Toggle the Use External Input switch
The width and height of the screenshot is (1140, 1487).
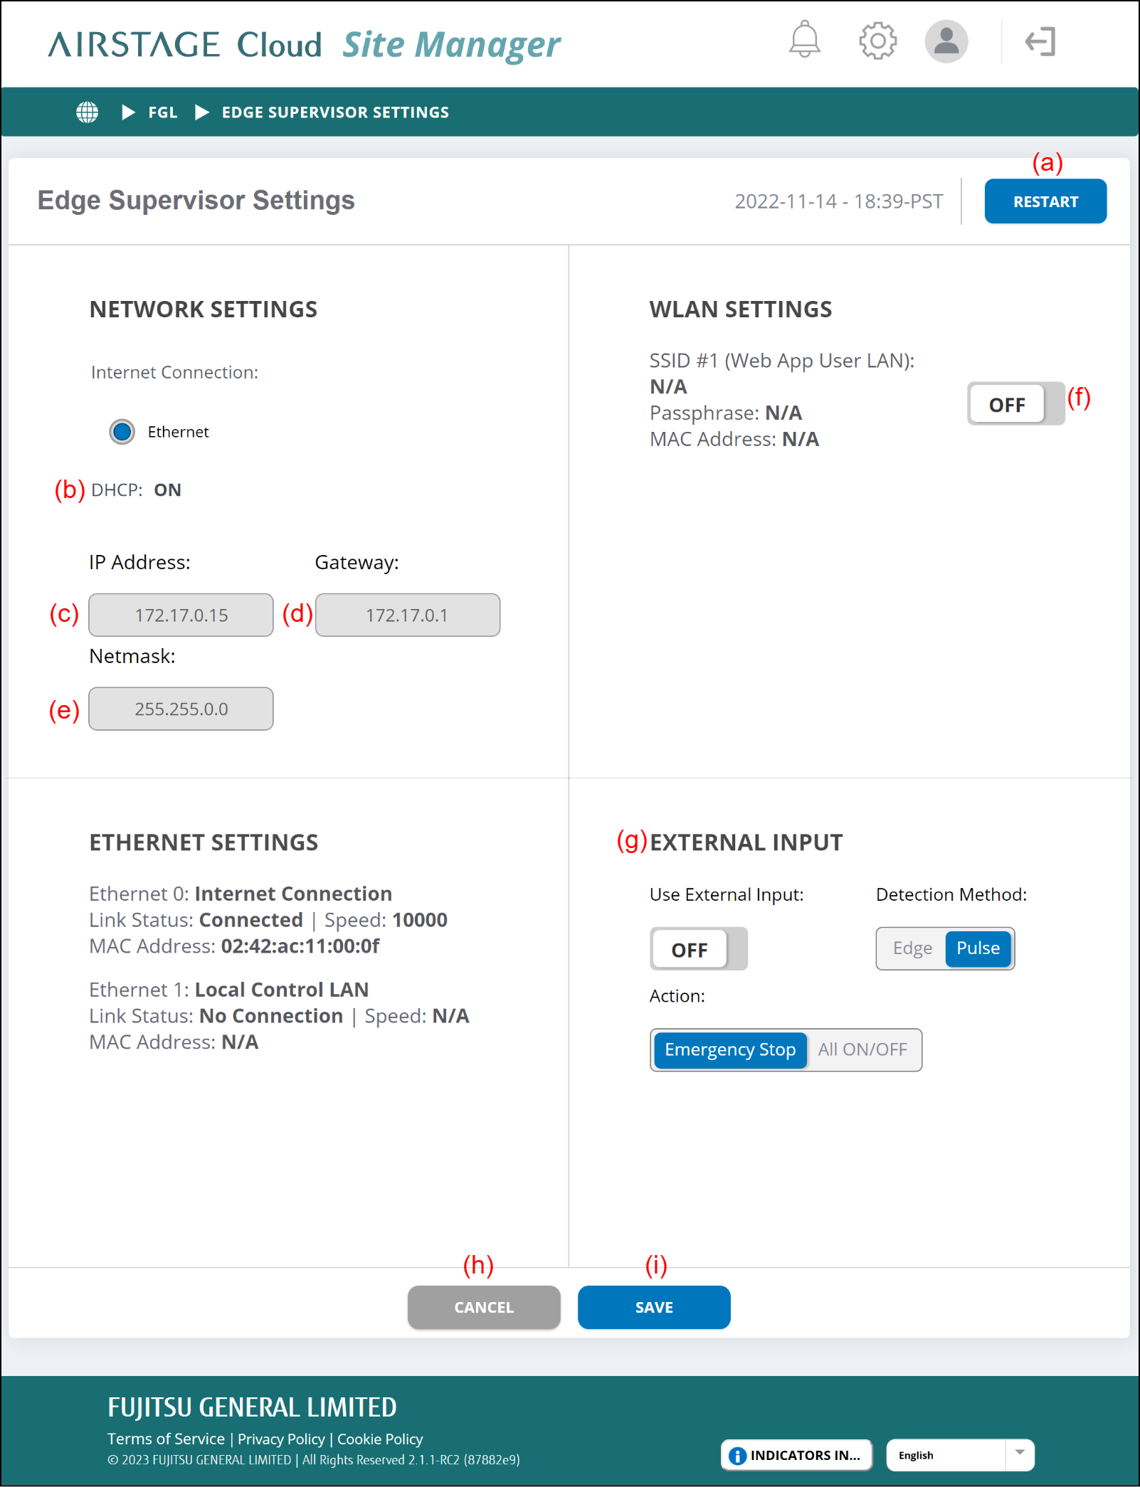698,949
